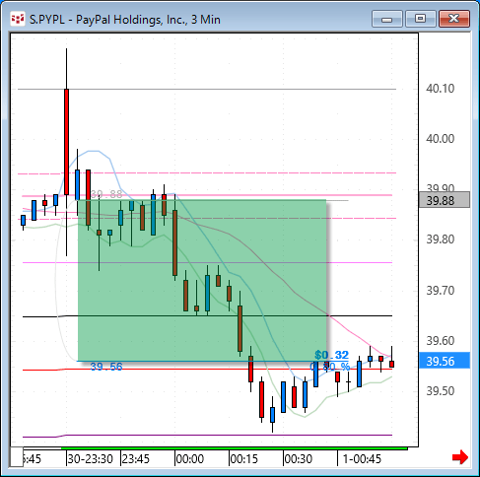The height and width of the screenshot is (477, 480).
Task: Click the red scroll-right arrow
Action: pos(460,457)
